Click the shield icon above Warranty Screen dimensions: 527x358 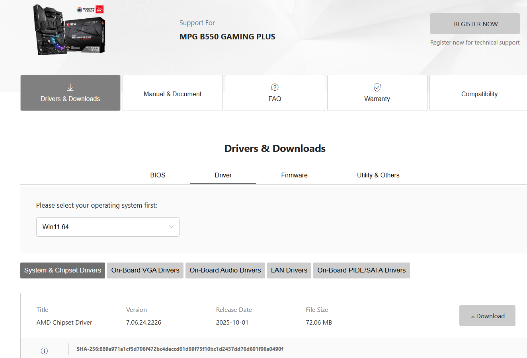[x=377, y=87]
